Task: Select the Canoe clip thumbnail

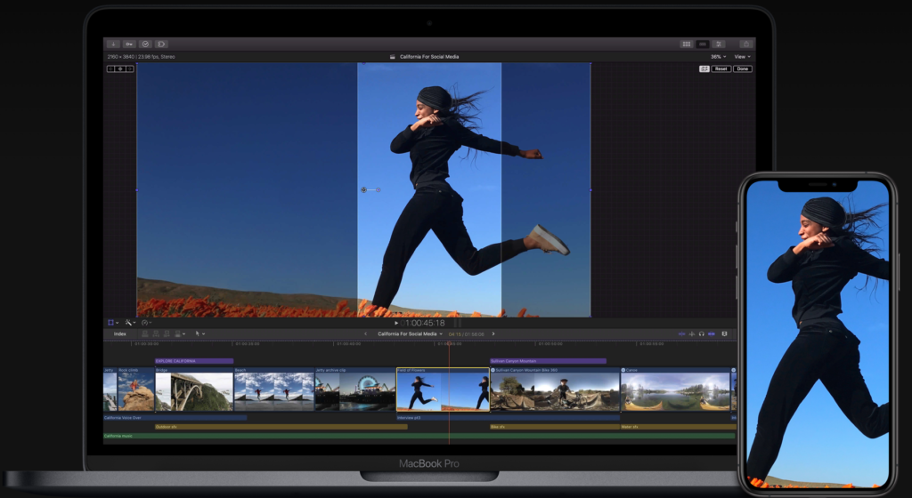Action: [675, 389]
